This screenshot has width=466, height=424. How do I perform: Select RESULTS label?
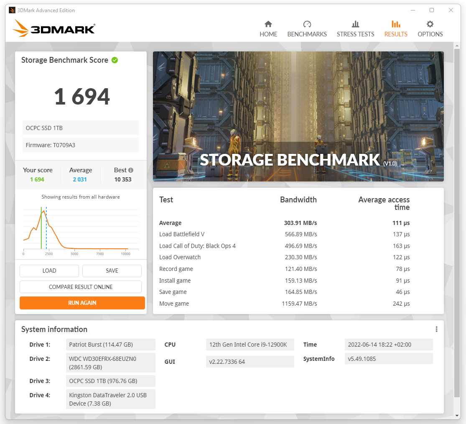pos(396,34)
